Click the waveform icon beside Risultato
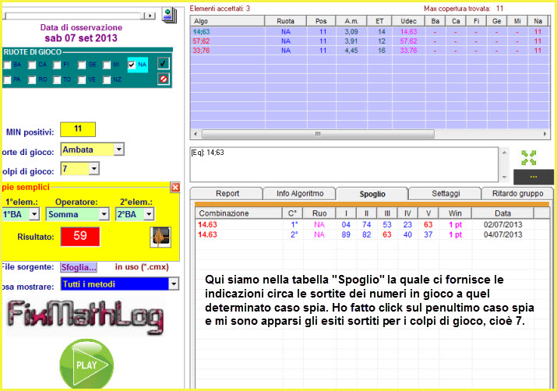 coord(160,237)
